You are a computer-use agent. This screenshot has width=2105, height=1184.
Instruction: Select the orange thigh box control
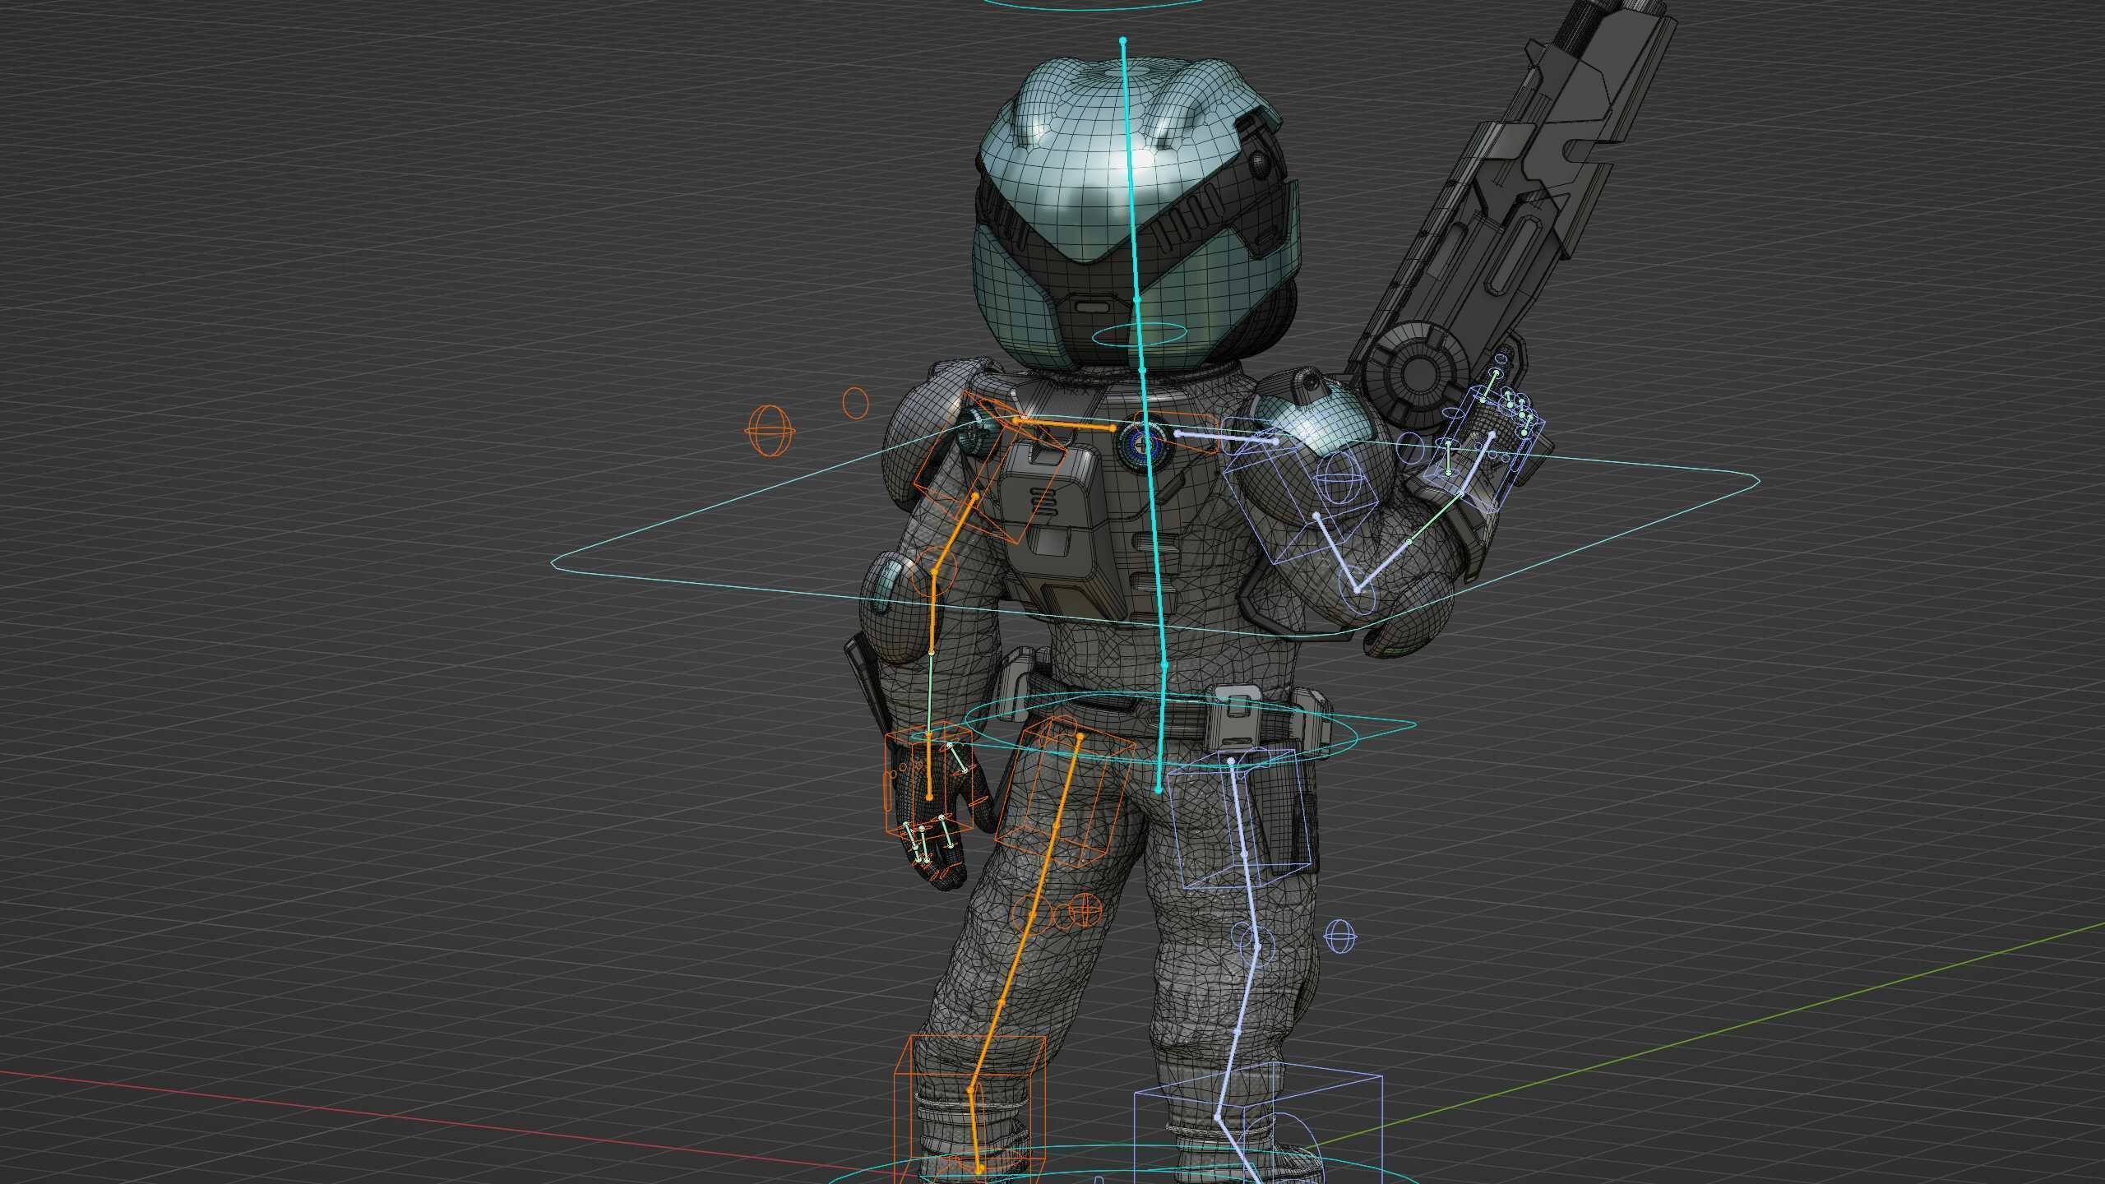1066,793
